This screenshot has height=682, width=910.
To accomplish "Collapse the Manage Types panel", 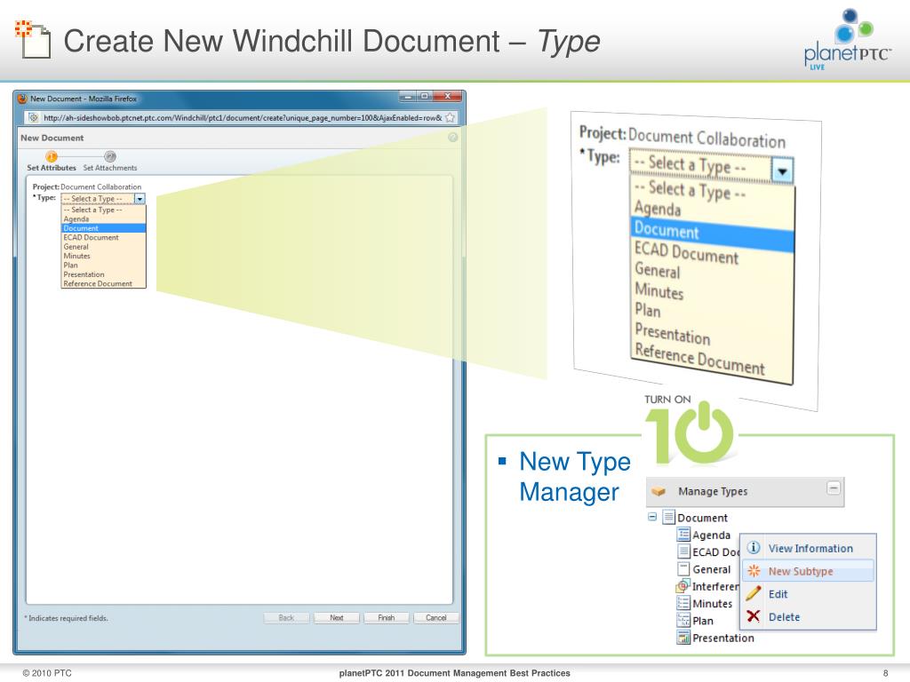I will 834,488.
